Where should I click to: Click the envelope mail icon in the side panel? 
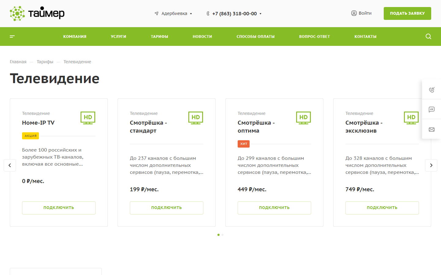pyautogui.click(x=432, y=130)
